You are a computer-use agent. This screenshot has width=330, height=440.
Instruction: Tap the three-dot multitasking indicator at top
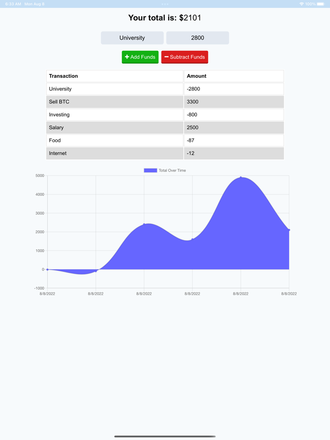pos(165,4)
